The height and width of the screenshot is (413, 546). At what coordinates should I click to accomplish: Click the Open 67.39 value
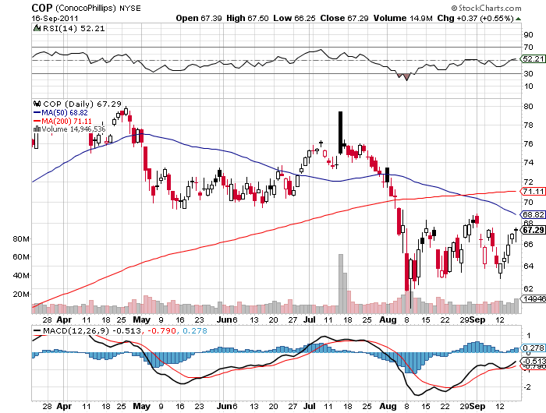(199, 18)
